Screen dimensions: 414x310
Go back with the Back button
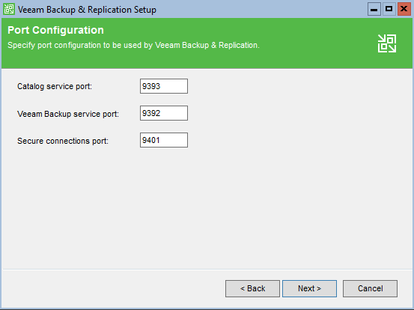pos(252,288)
